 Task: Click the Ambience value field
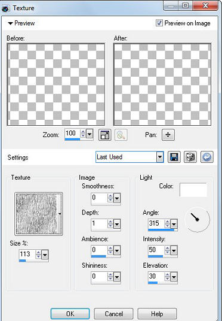(99, 250)
